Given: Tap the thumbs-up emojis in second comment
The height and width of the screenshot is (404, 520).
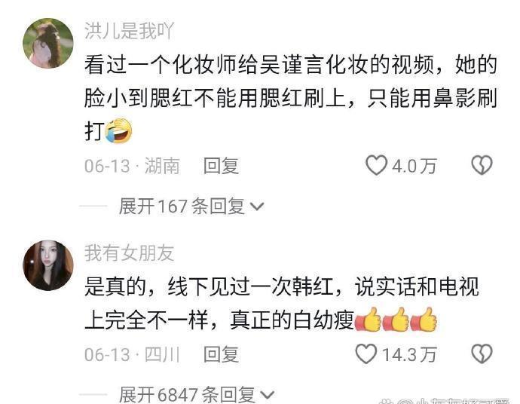Looking at the screenshot, I should point(396,320).
